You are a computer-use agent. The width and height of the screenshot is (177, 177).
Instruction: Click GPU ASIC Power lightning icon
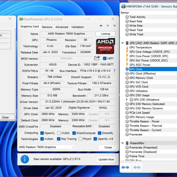pyautogui.click(x=127, y=65)
